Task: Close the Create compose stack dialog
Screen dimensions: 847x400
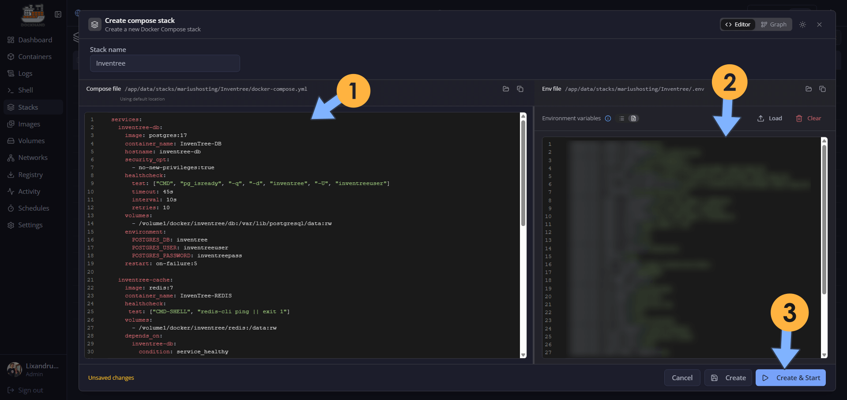Action: (819, 25)
